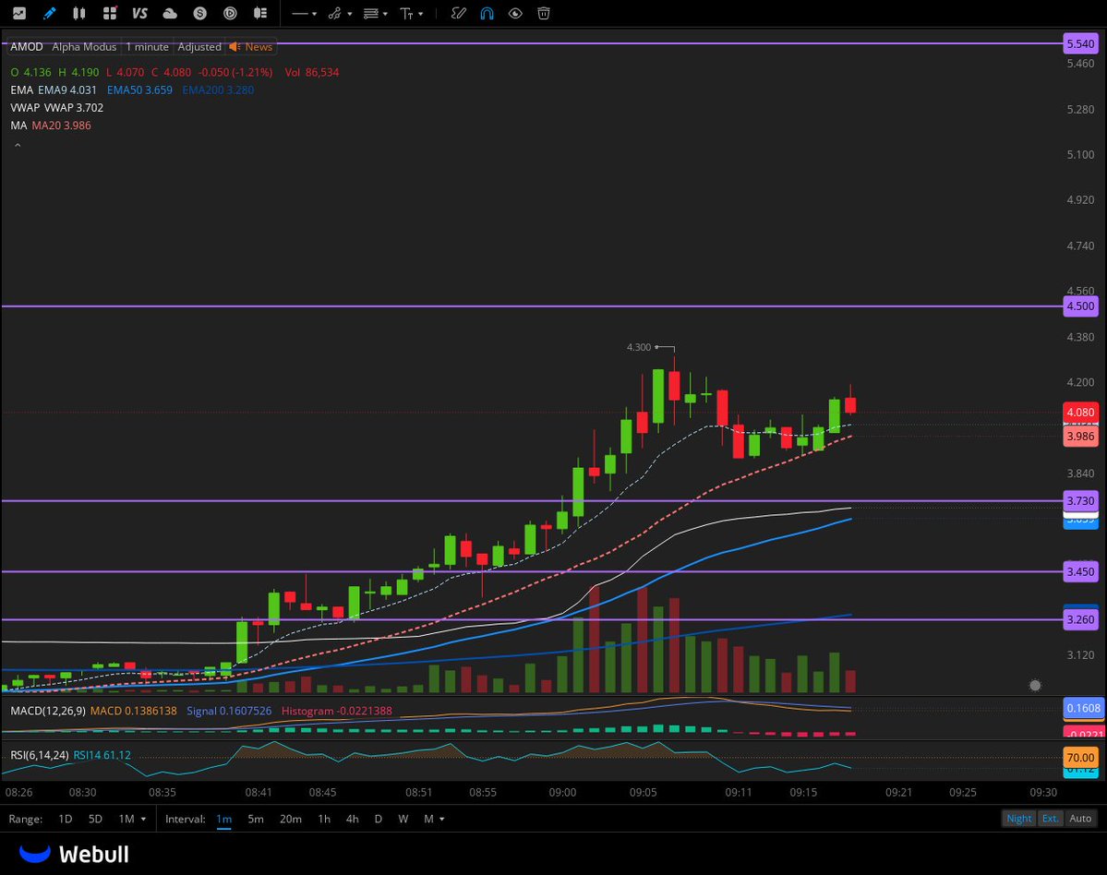Delete drawings with the trash icon
The height and width of the screenshot is (875, 1107).
(544, 14)
